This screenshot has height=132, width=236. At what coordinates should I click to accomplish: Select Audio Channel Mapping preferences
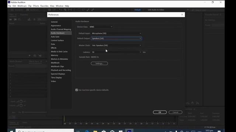[x=61, y=29]
